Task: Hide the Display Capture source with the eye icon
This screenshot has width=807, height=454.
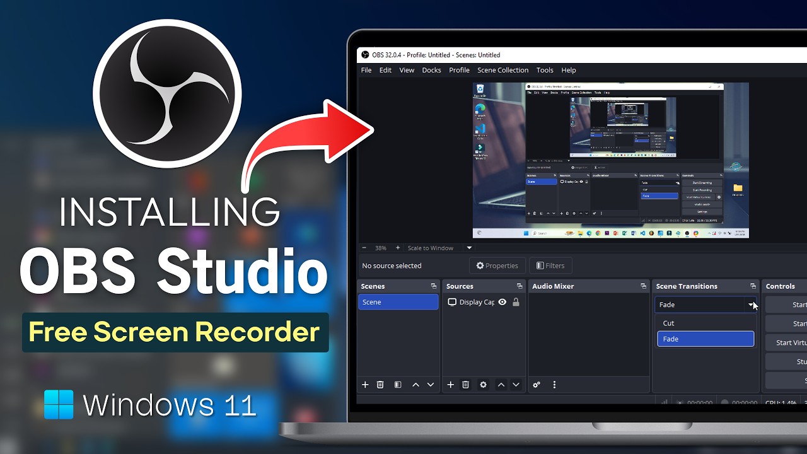Action: [502, 302]
